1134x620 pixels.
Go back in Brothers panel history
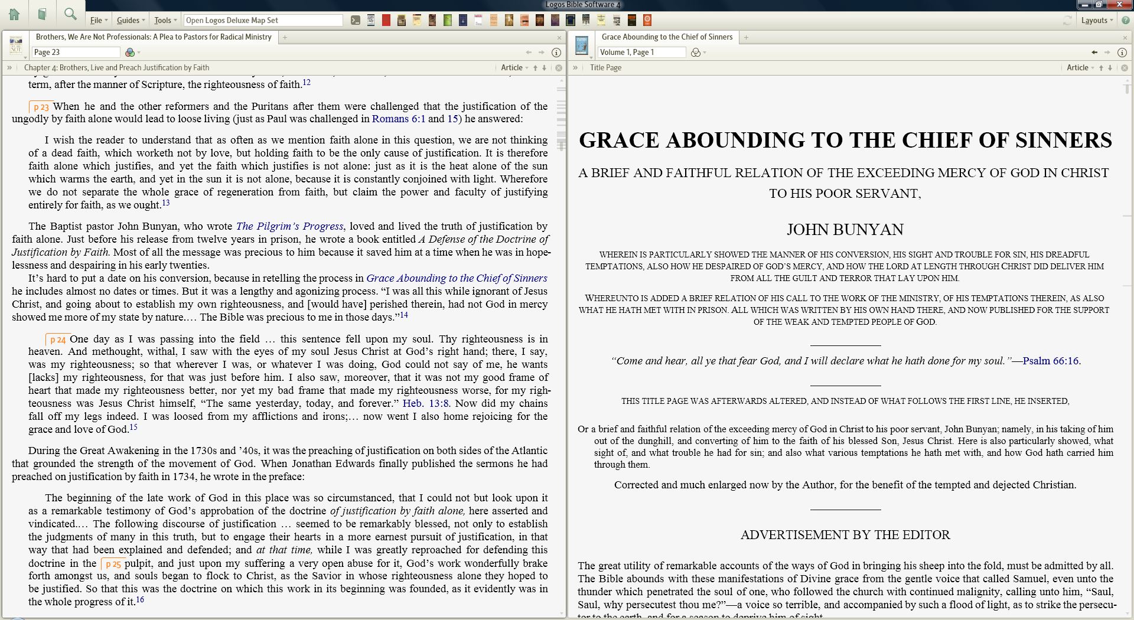point(529,52)
